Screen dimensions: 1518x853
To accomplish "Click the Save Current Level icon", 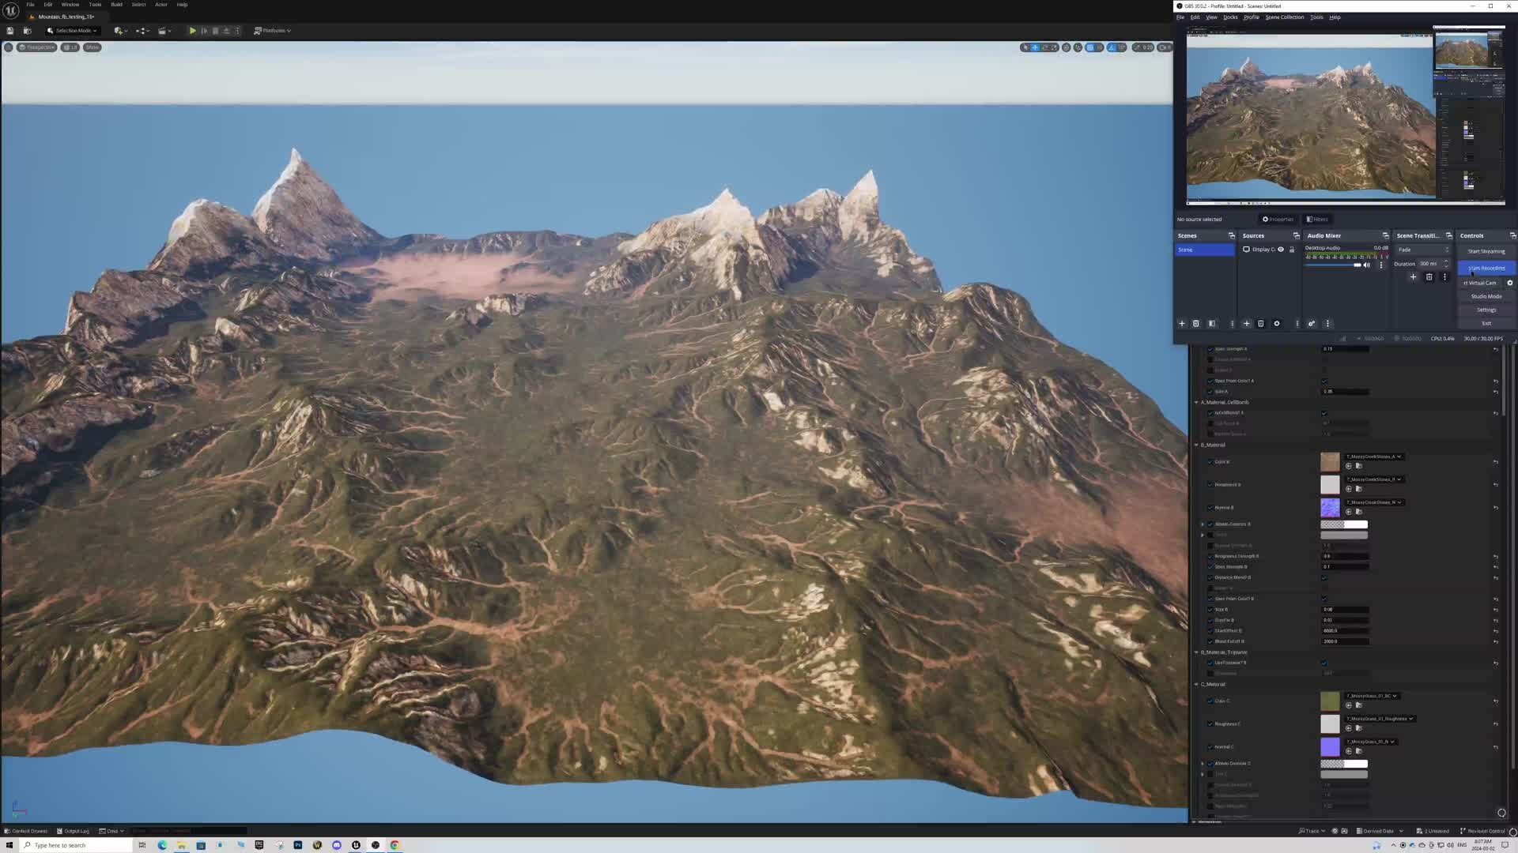I will pyautogui.click(x=9, y=30).
